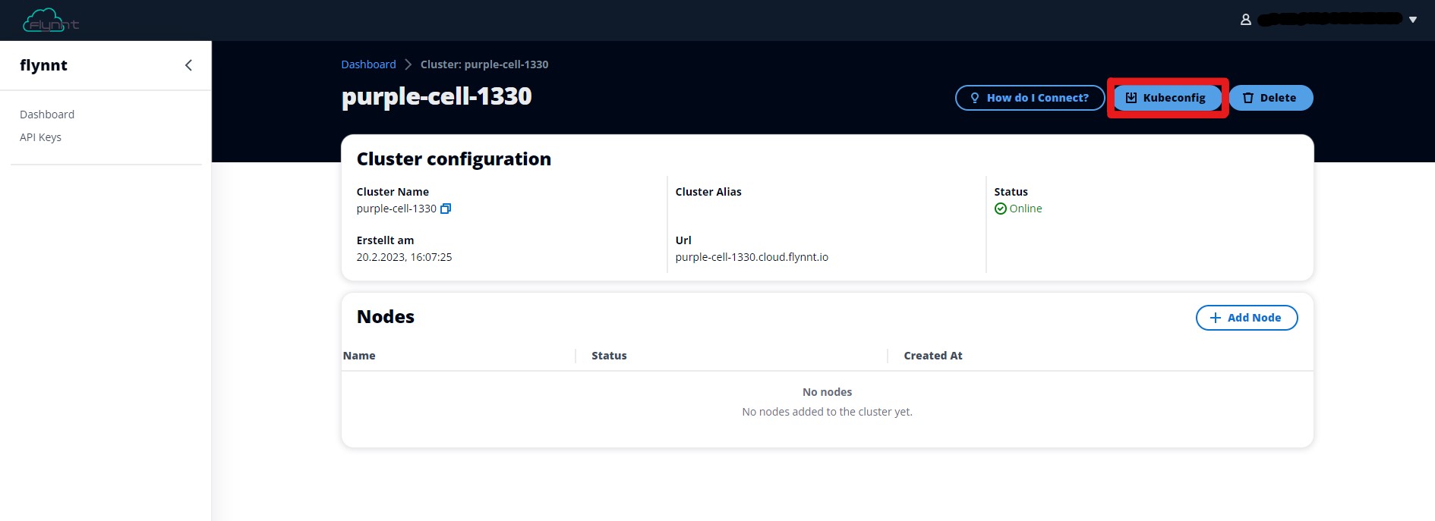Click the Flynnt cloud logo

pyautogui.click(x=50, y=20)
